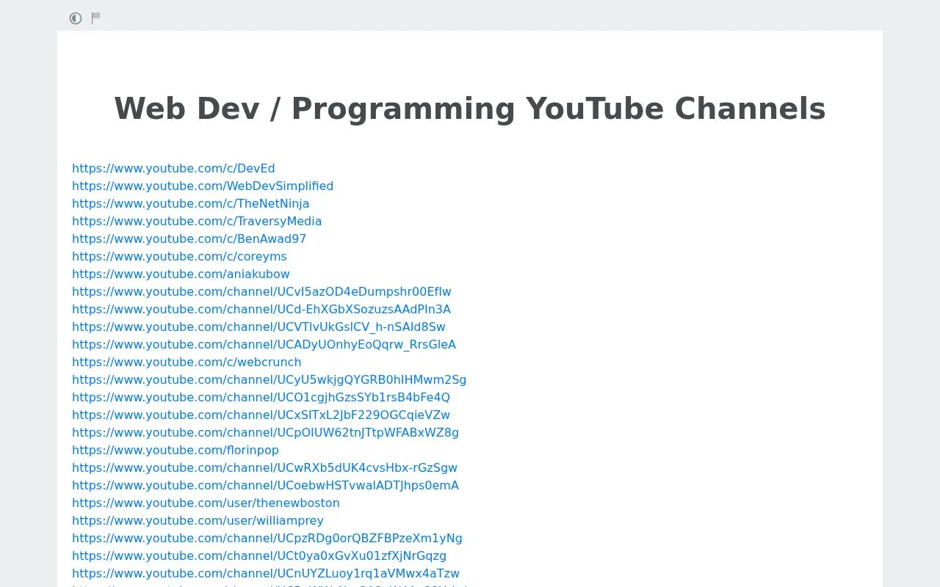
Task: Open channel link ending in UCyU5wkjgQYGRB0hIHMwm2Sg
Action: point(269,379)
